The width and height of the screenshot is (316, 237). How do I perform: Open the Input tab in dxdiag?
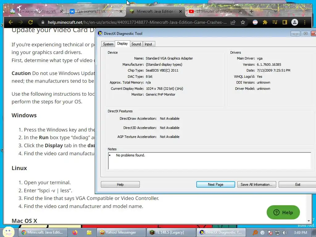pyautogui.click(x=148, y=44)
